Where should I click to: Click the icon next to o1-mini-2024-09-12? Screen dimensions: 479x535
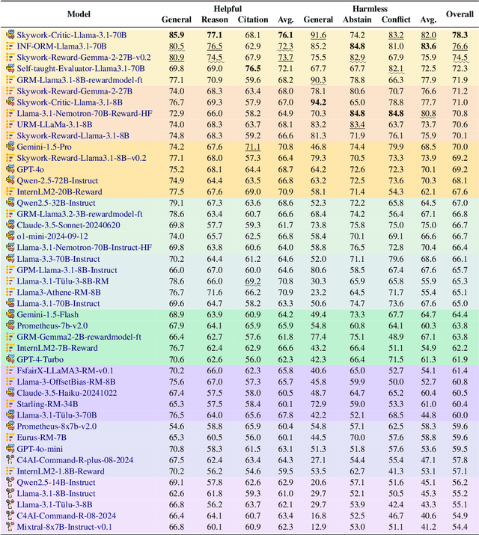(10, 236)
